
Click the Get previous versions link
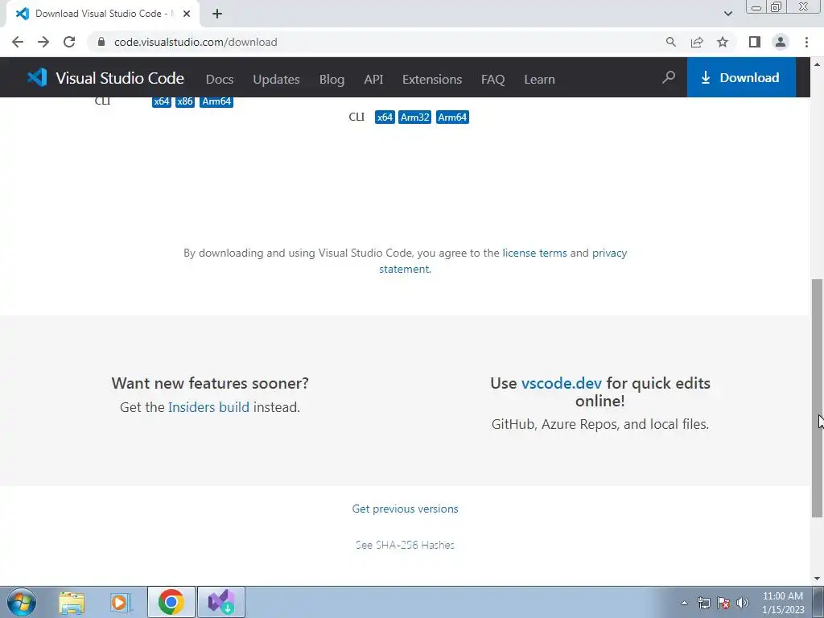406,509
